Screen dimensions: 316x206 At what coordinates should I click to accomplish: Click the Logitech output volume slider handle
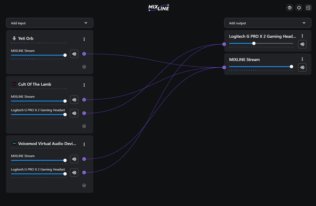click(254, 43)
